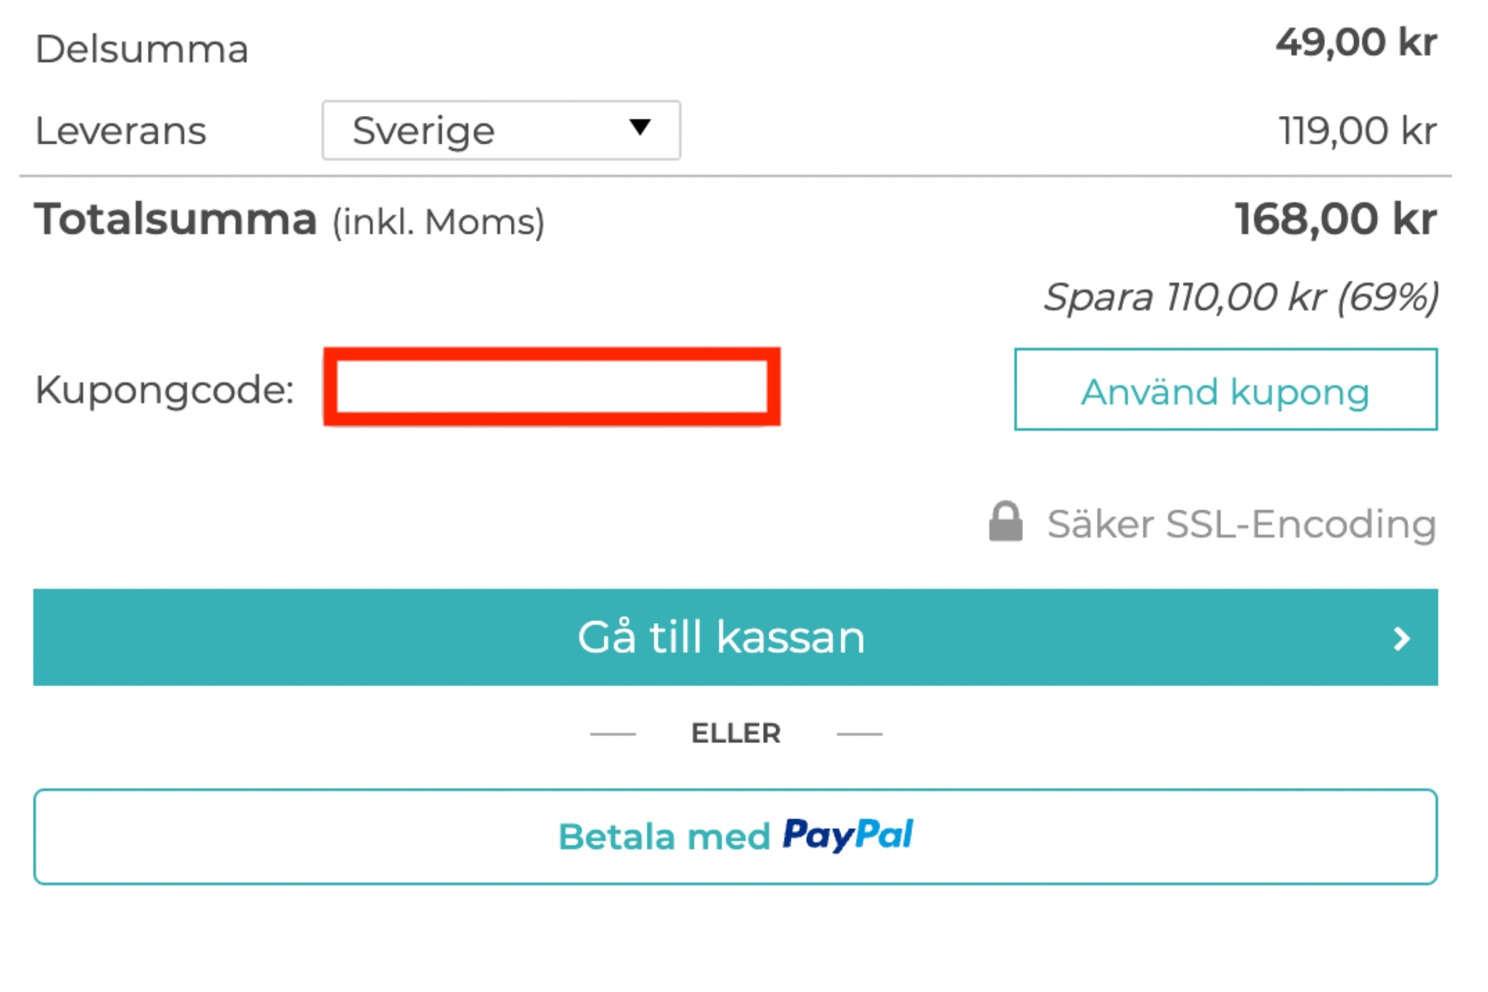The width and height of the screenshot is (1488, 992).
Task: Click the ELLER divider text
Action: coord(736,733)
